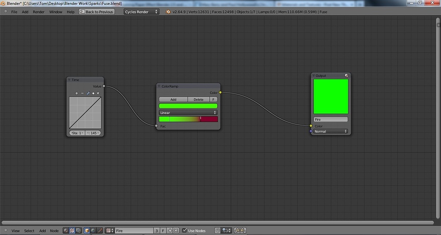Click Add button in ColorRamp node
The image size is (441, 235).
click(x=173, y=100)
